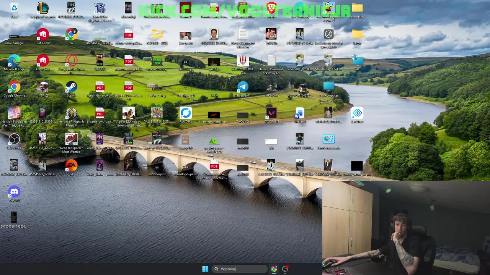Launch the LetsView shortcut
Image resolution: width=490 pixels, height=275 pixels.
(x=357, y=115)
